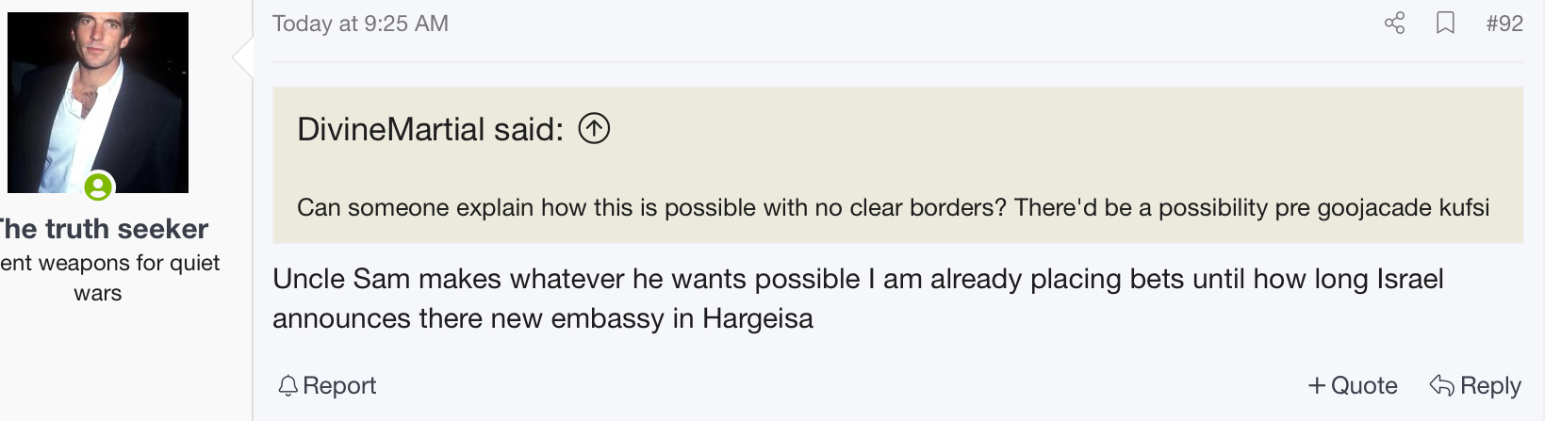Add post to multi-quote with Quote
This screenshot has height=421, width=1561.
coord(1363,385)
